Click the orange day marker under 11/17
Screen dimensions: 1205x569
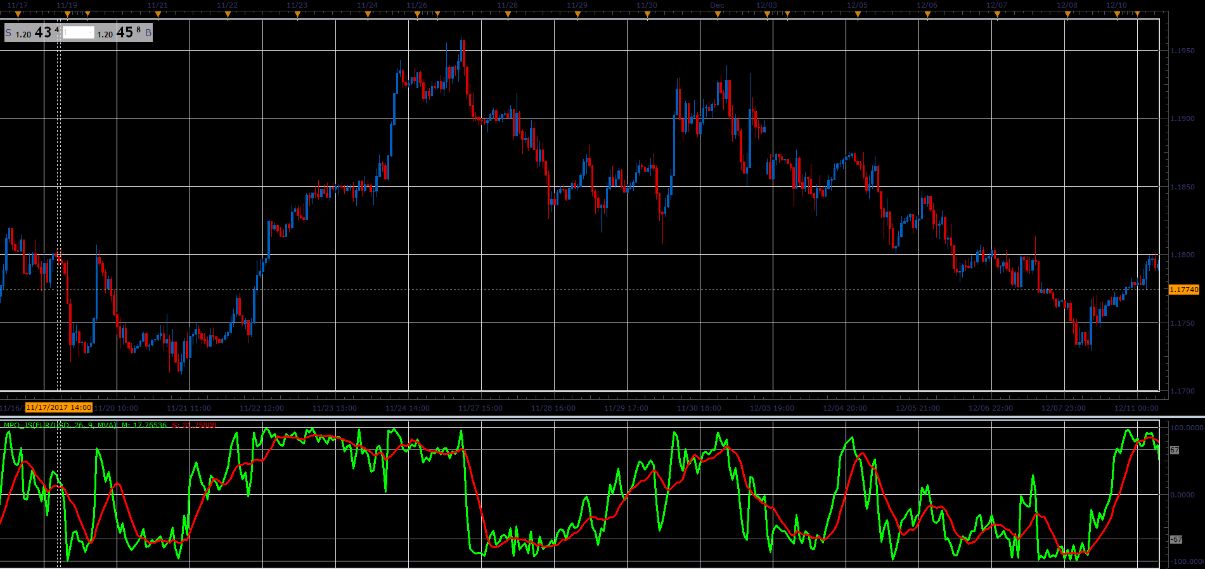tap(18, 14)
